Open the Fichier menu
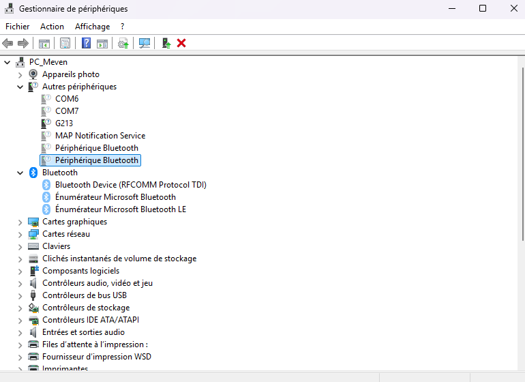This screenshot has width=525, height=382. coord(18,27)
